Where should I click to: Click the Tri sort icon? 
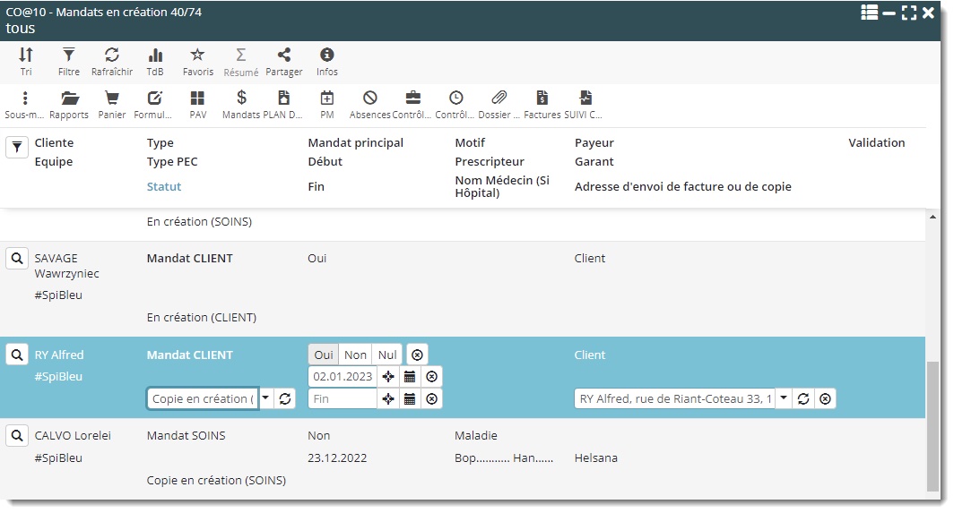25,56
